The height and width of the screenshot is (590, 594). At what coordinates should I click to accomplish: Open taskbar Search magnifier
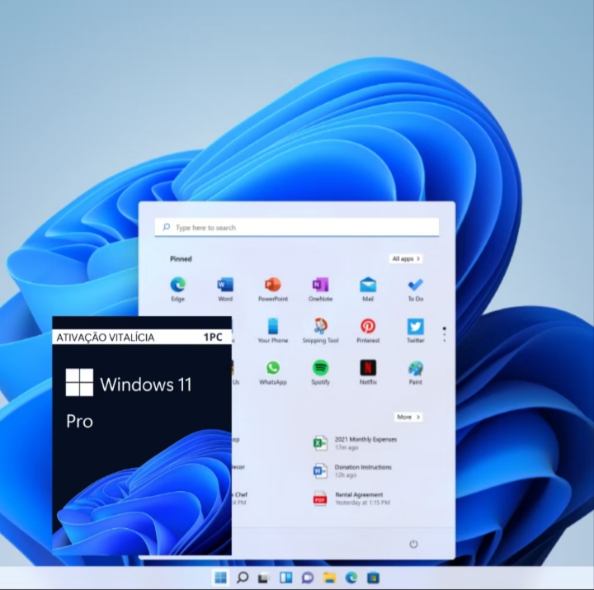click(243, 578)
